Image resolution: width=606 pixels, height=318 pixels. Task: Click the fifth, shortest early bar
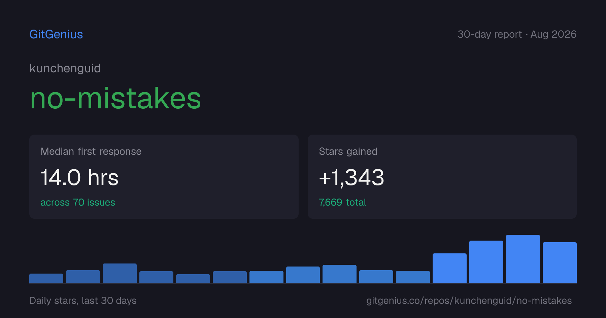click(x=193, y=279)
